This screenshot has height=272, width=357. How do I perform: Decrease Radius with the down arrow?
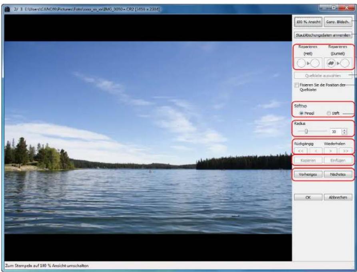pyautogui.click(x=344, y=133)
